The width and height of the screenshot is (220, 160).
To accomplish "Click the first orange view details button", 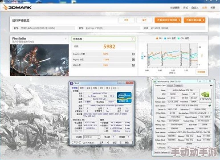I will (168, 20).
